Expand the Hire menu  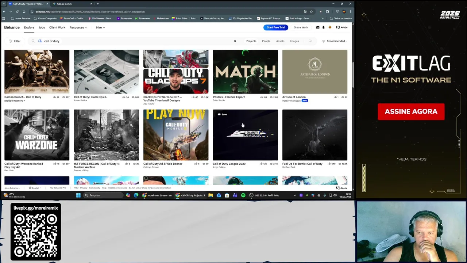(x=100, y=27)
